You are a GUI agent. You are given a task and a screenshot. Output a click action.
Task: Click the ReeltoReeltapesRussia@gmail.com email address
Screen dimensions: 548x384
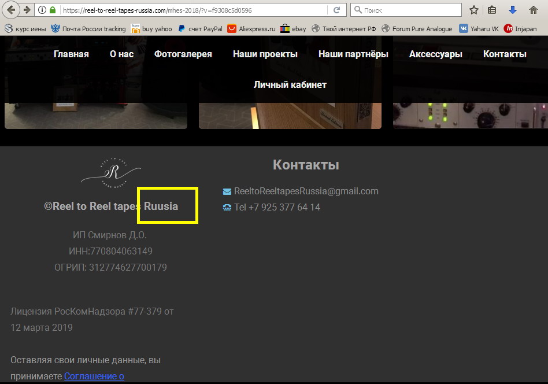tap(306, 191)
